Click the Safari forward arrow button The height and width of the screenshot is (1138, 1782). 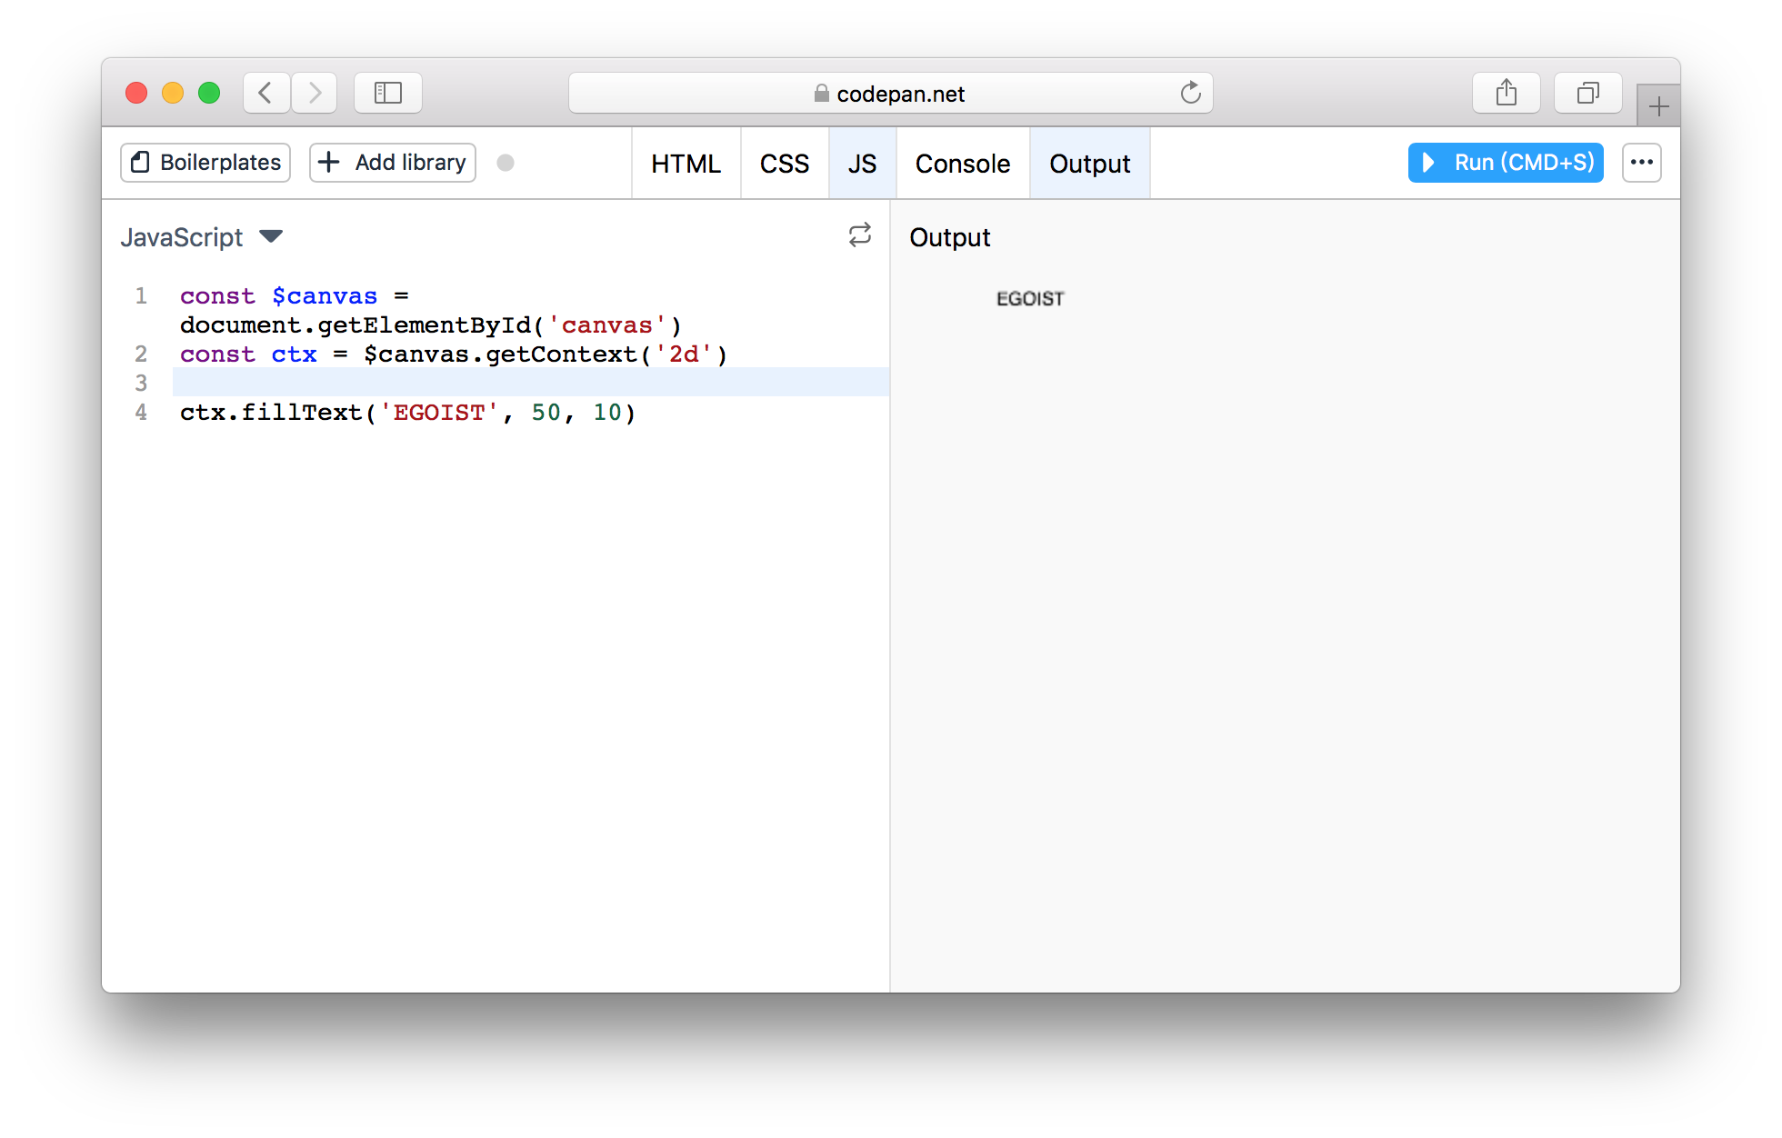315,93
